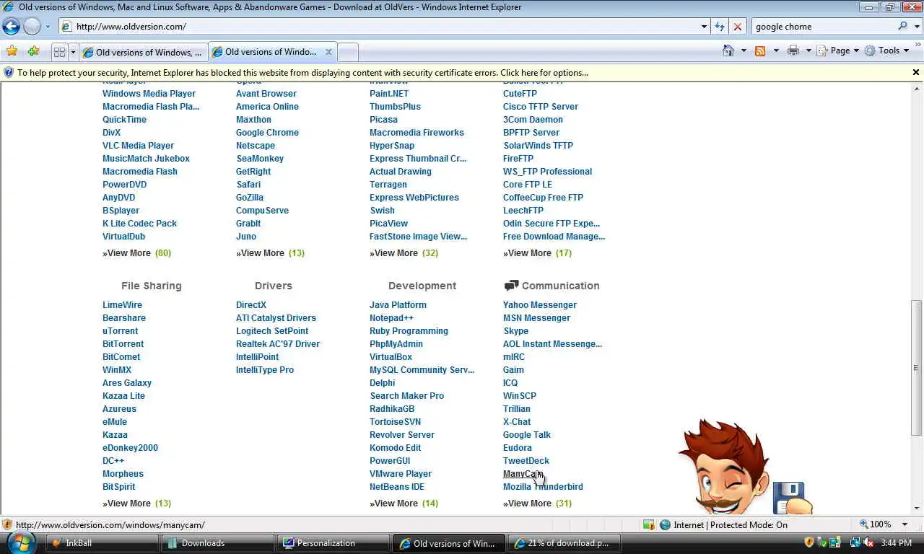This screenshot has width=924, height=554.
Task: Refresh the page using the toolbar refresh icon
Action: click(x=720, y=27)
